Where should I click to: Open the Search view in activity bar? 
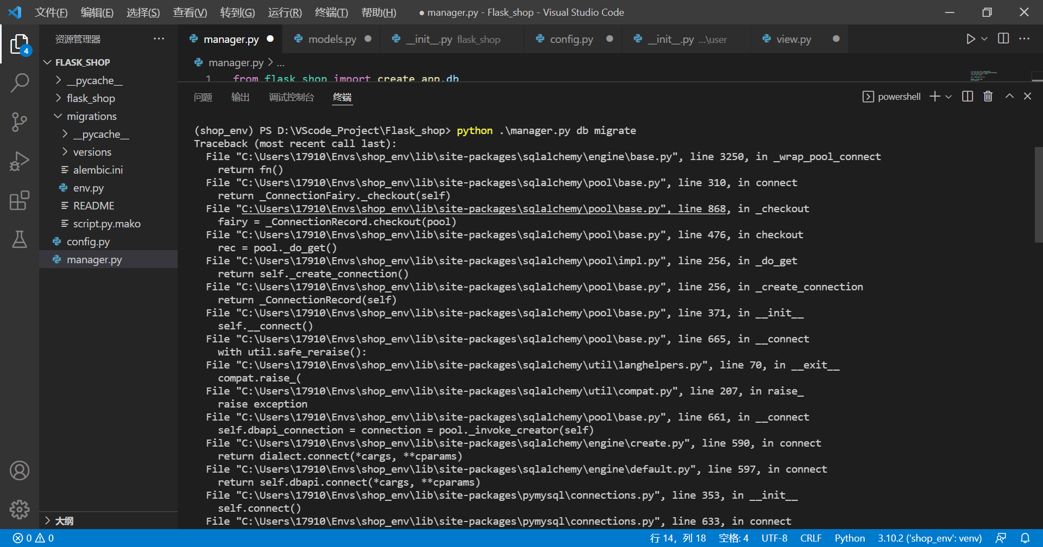(x=20, y=83)
